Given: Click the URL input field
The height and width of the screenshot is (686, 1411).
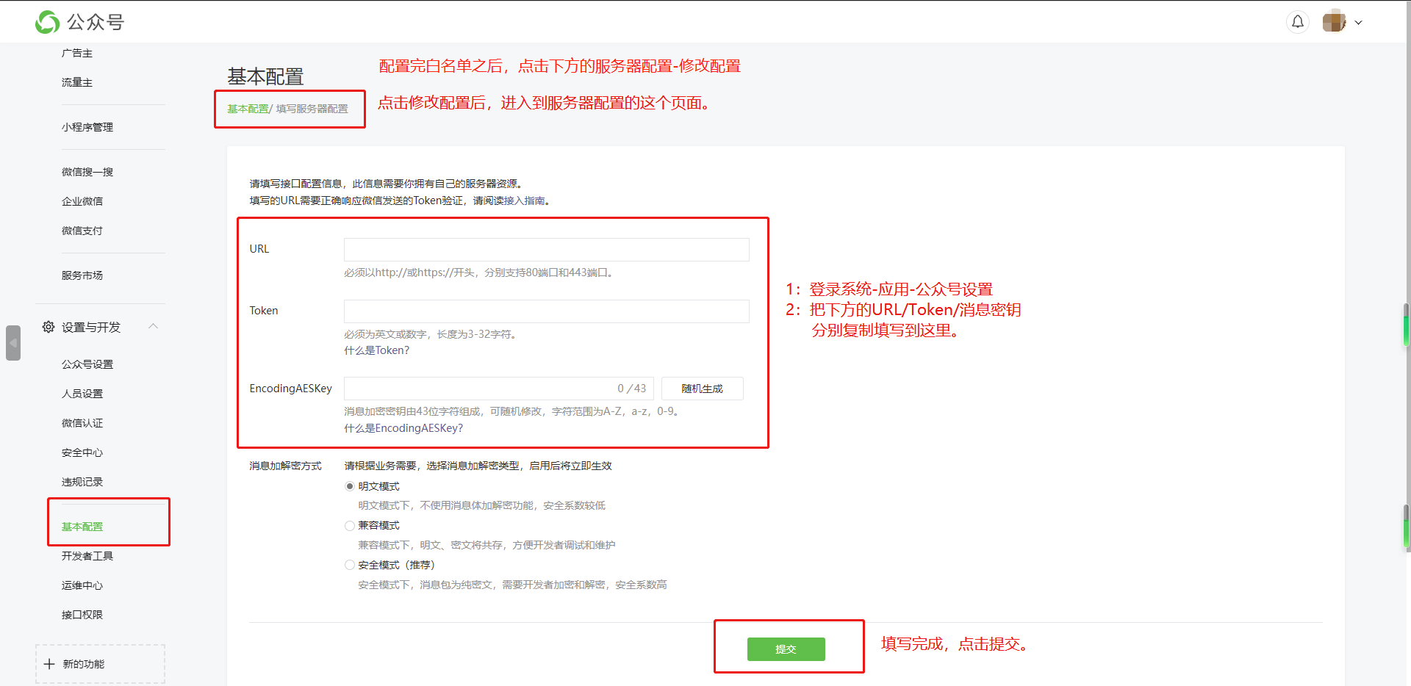Looking at the screenshot, I should click(x=546, y=250).
